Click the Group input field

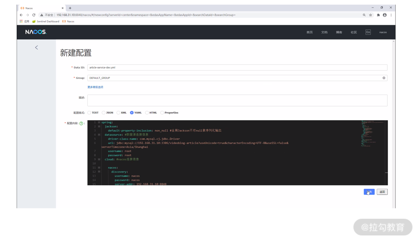237,78
